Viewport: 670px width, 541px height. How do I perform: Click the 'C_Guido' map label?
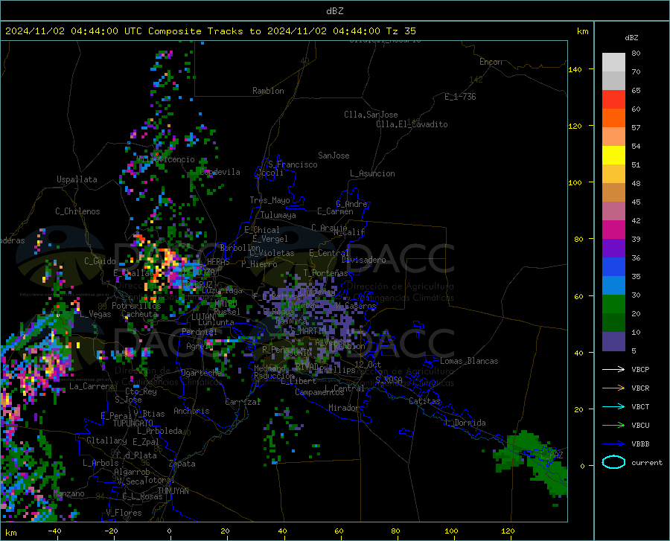coord(100,261)
